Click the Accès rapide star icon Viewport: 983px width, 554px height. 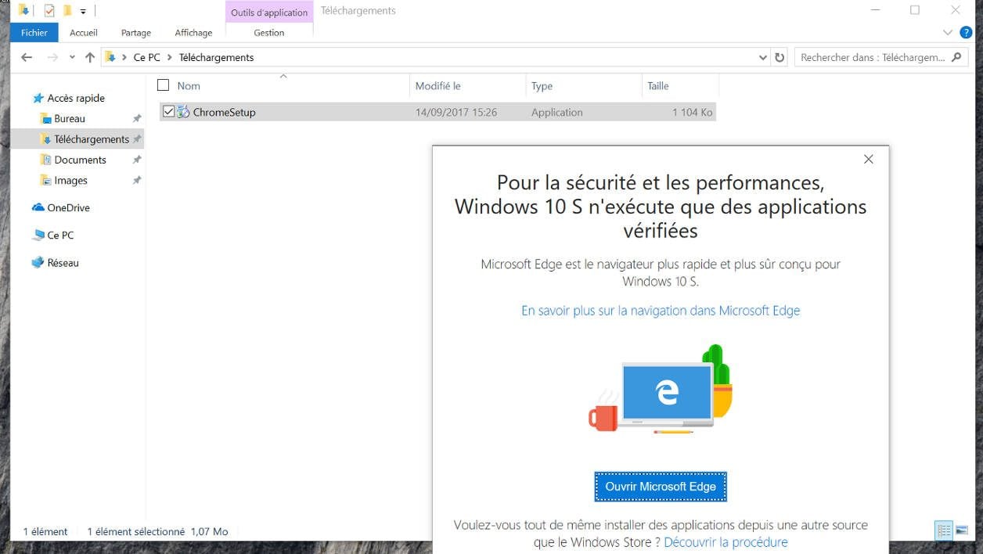click(38, 98)
